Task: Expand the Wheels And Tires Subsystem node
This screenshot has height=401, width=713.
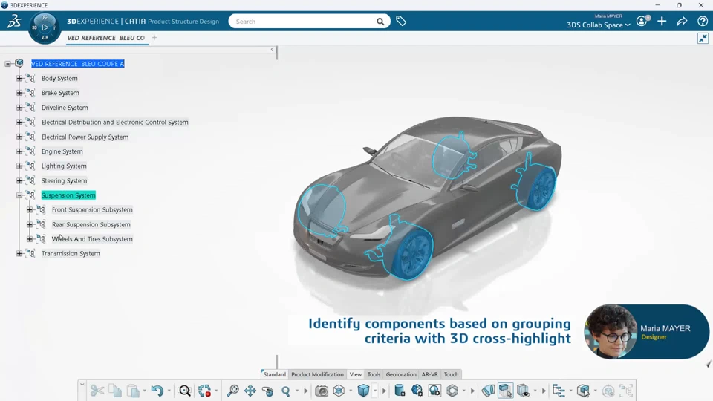Action: click(x=30, y=238)
